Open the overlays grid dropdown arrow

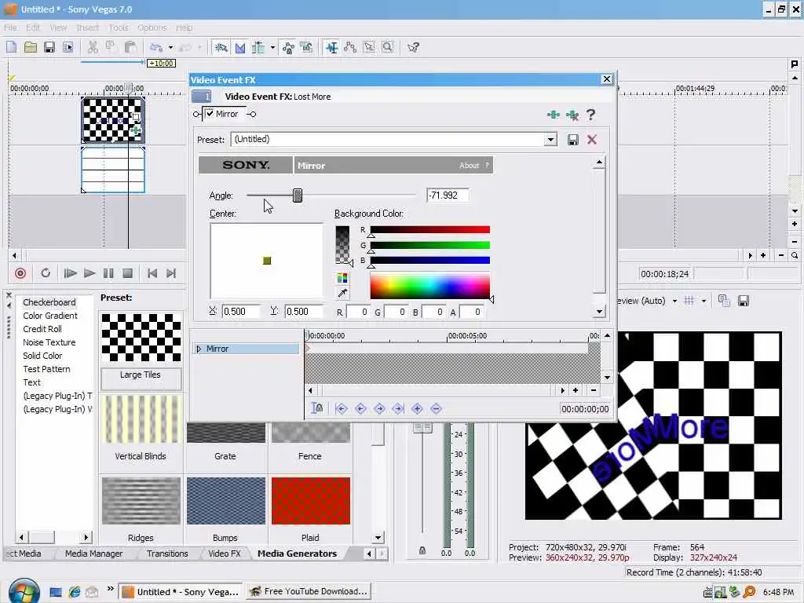pos(703,301)
